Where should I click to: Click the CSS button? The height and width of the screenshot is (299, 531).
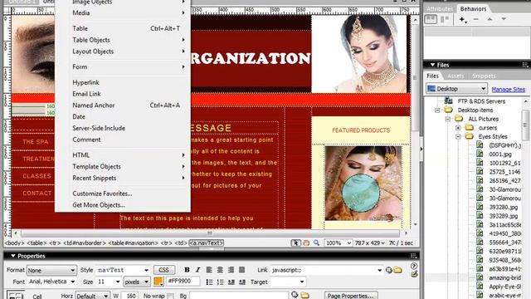[x=164, y=270]
